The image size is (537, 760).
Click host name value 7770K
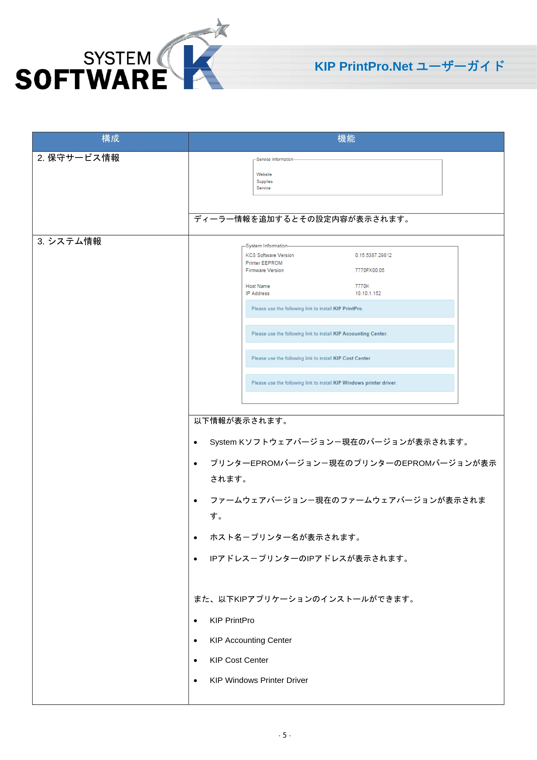tap(362, 286)
